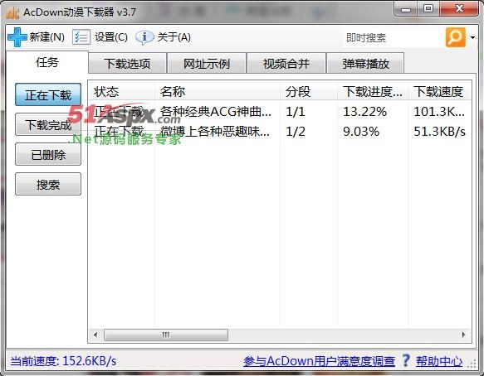The height and width of the screenshot is (376, 484).
Task: Open the search engine dropdown arrow
Action: 472,37
